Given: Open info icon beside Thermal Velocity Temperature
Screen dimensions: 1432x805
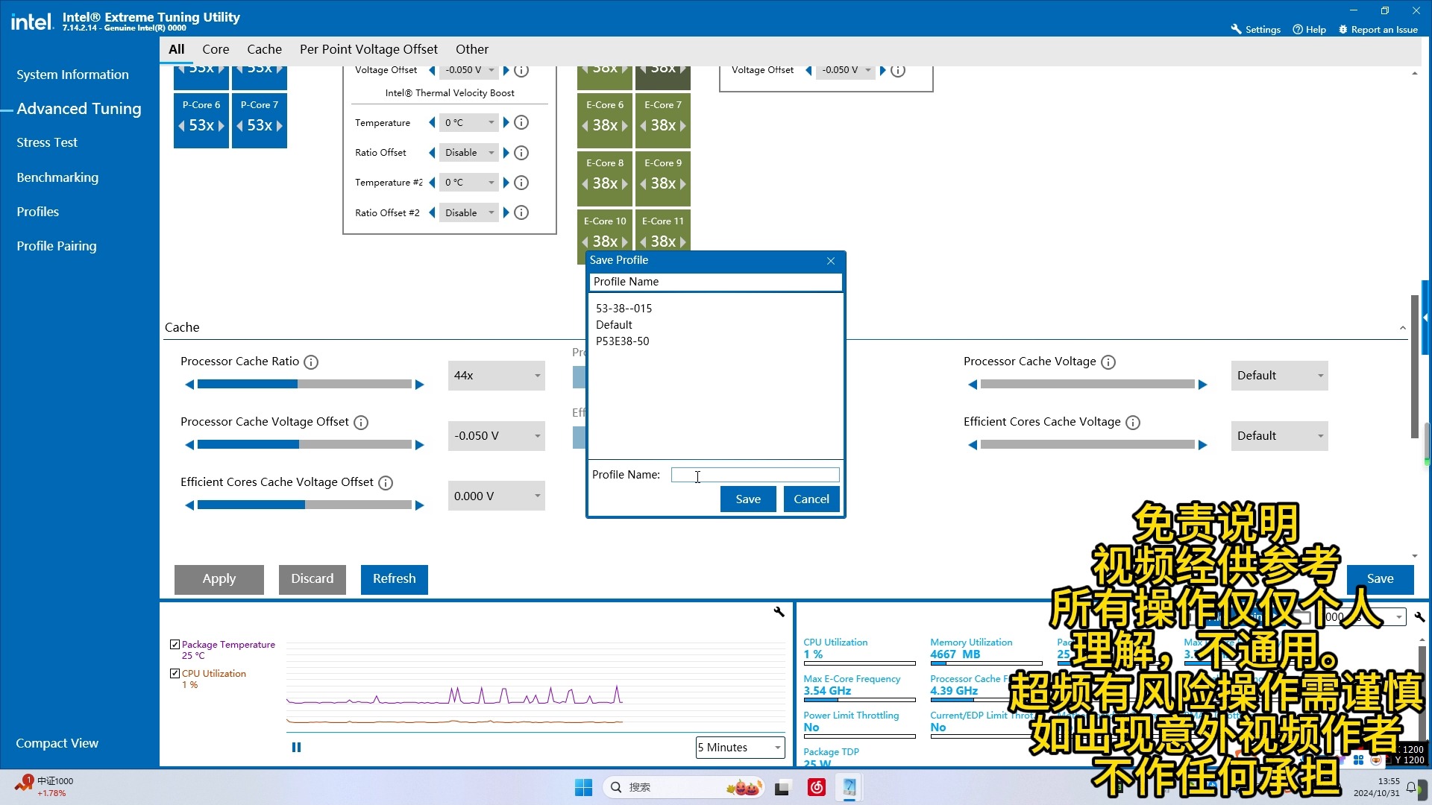Looking at the screenshot, I should [522, 122].
